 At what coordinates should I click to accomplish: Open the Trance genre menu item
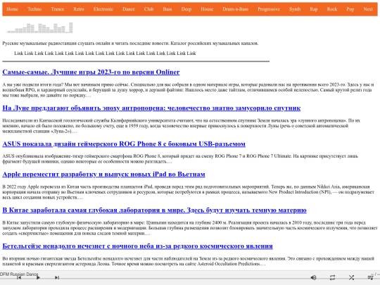[58, 9]
